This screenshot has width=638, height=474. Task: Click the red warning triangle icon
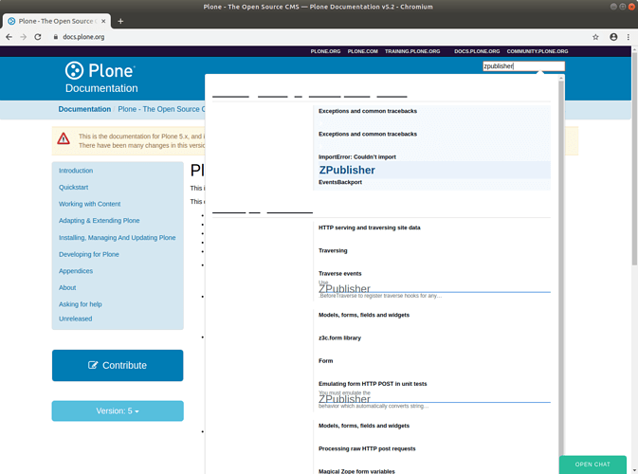64,138
